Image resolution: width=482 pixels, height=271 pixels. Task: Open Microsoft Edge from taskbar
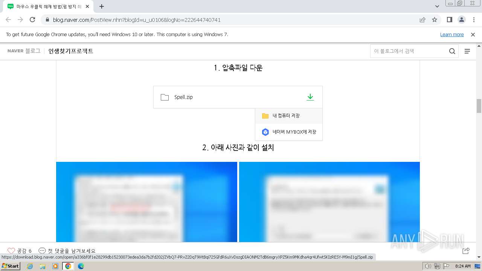(81, 266)
